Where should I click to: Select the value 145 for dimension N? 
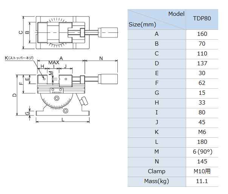(x=202, y=162)
